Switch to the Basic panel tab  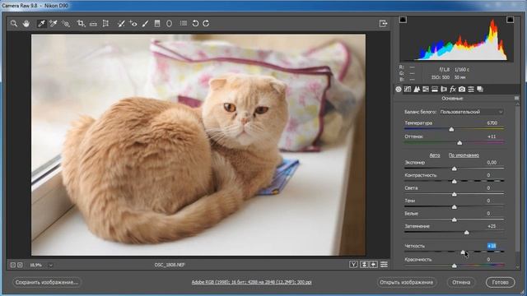(399, 90)
